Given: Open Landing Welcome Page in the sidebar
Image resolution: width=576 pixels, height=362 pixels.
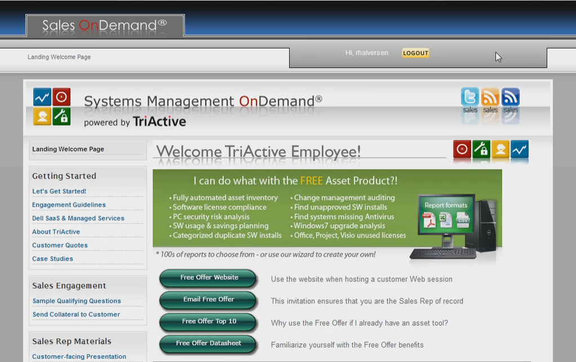Looking at the screenshot, I should pyautogui.click(x=68, y=149).
